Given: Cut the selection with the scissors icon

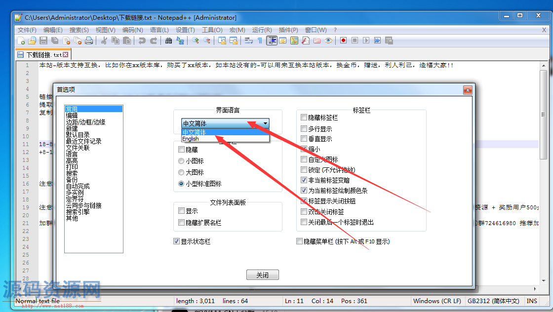Looking at the screenshot, I should point(104,40).
